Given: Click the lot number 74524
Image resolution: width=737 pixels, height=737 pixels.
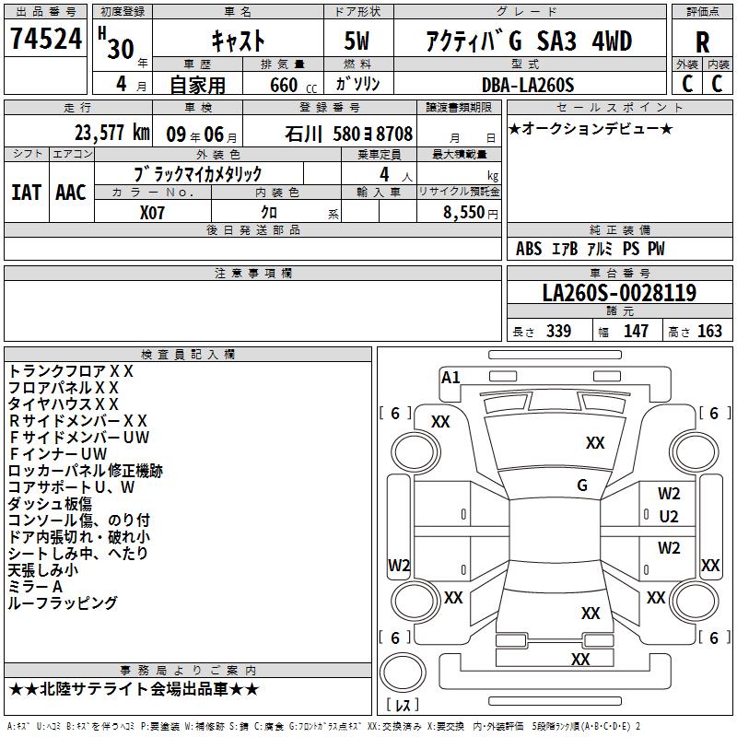Looking at the screenshot, I should click(x=46, y=39).
